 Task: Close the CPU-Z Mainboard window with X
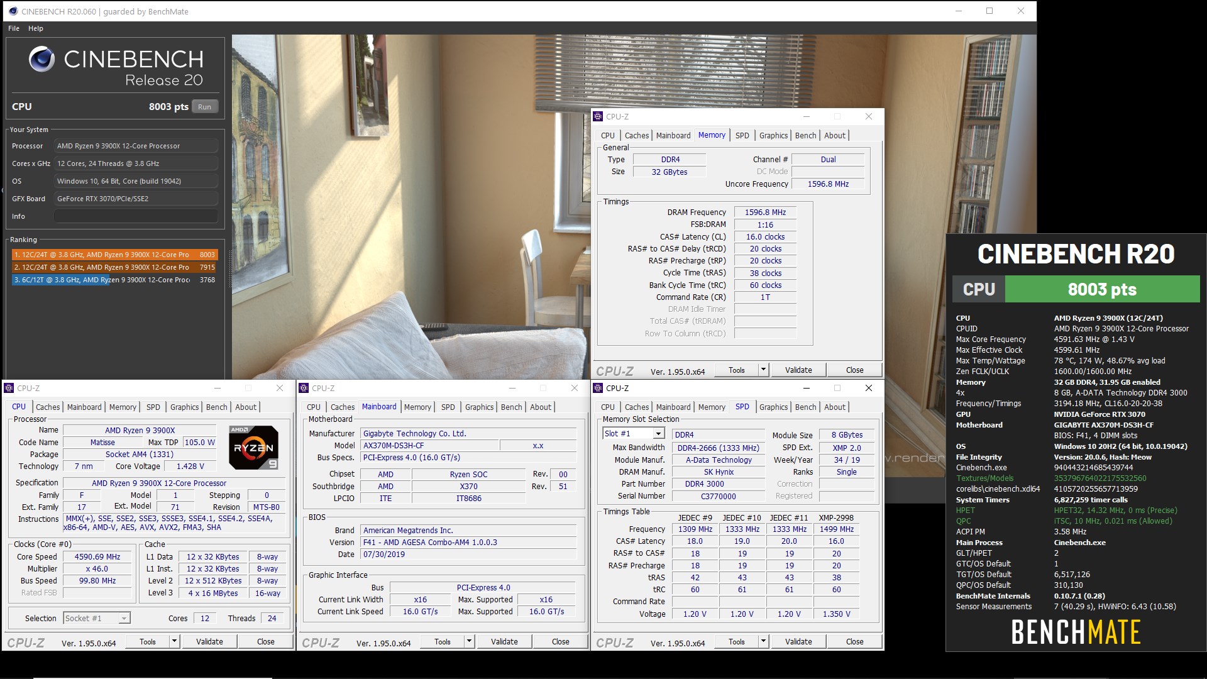click(574, 388)
